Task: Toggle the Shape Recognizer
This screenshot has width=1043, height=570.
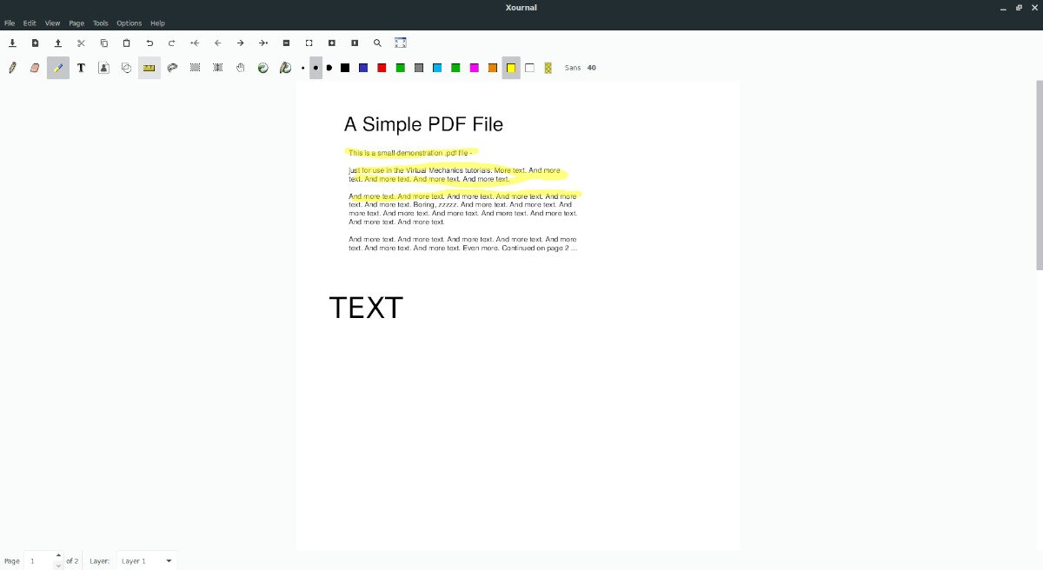Action: click(126, 68)
